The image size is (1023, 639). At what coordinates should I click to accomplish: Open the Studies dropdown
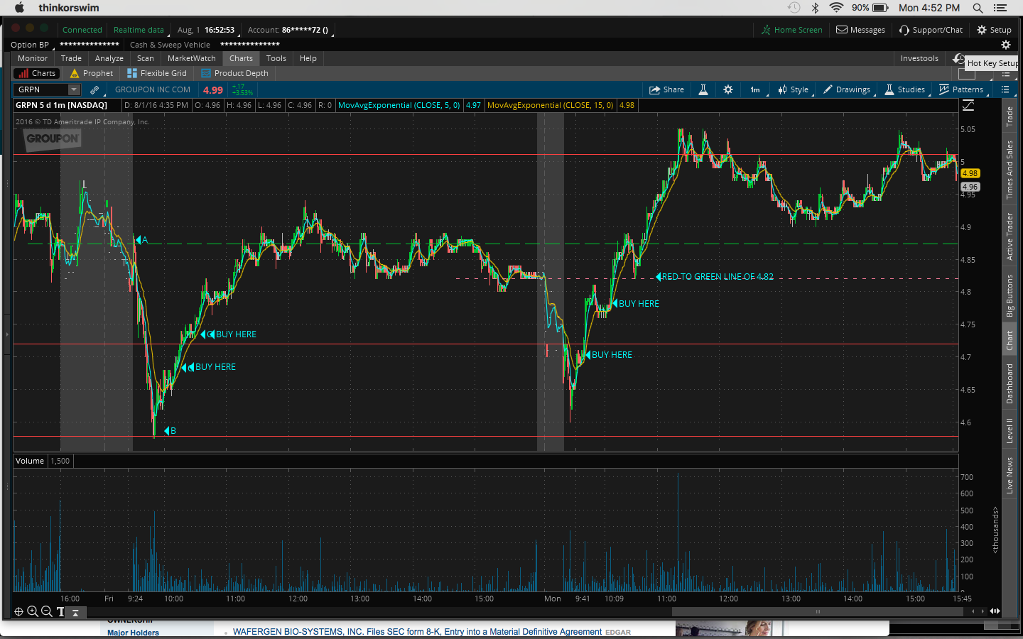(x=905, y=89)
